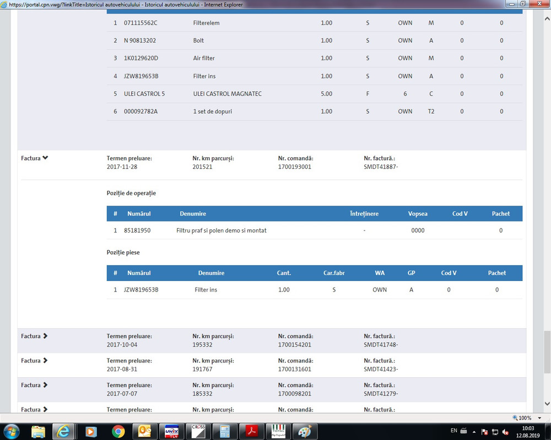Click order number 1700154201

click(x=294, y=345)
